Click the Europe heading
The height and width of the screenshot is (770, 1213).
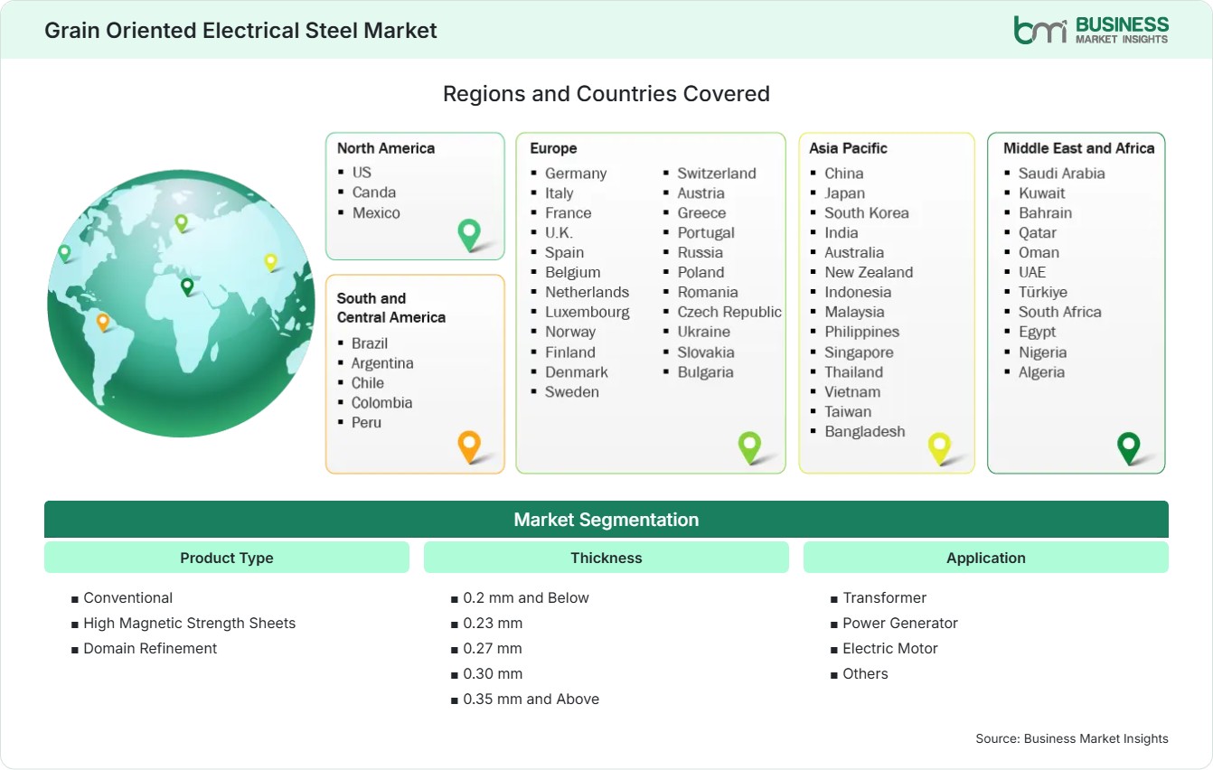point(553,148)
